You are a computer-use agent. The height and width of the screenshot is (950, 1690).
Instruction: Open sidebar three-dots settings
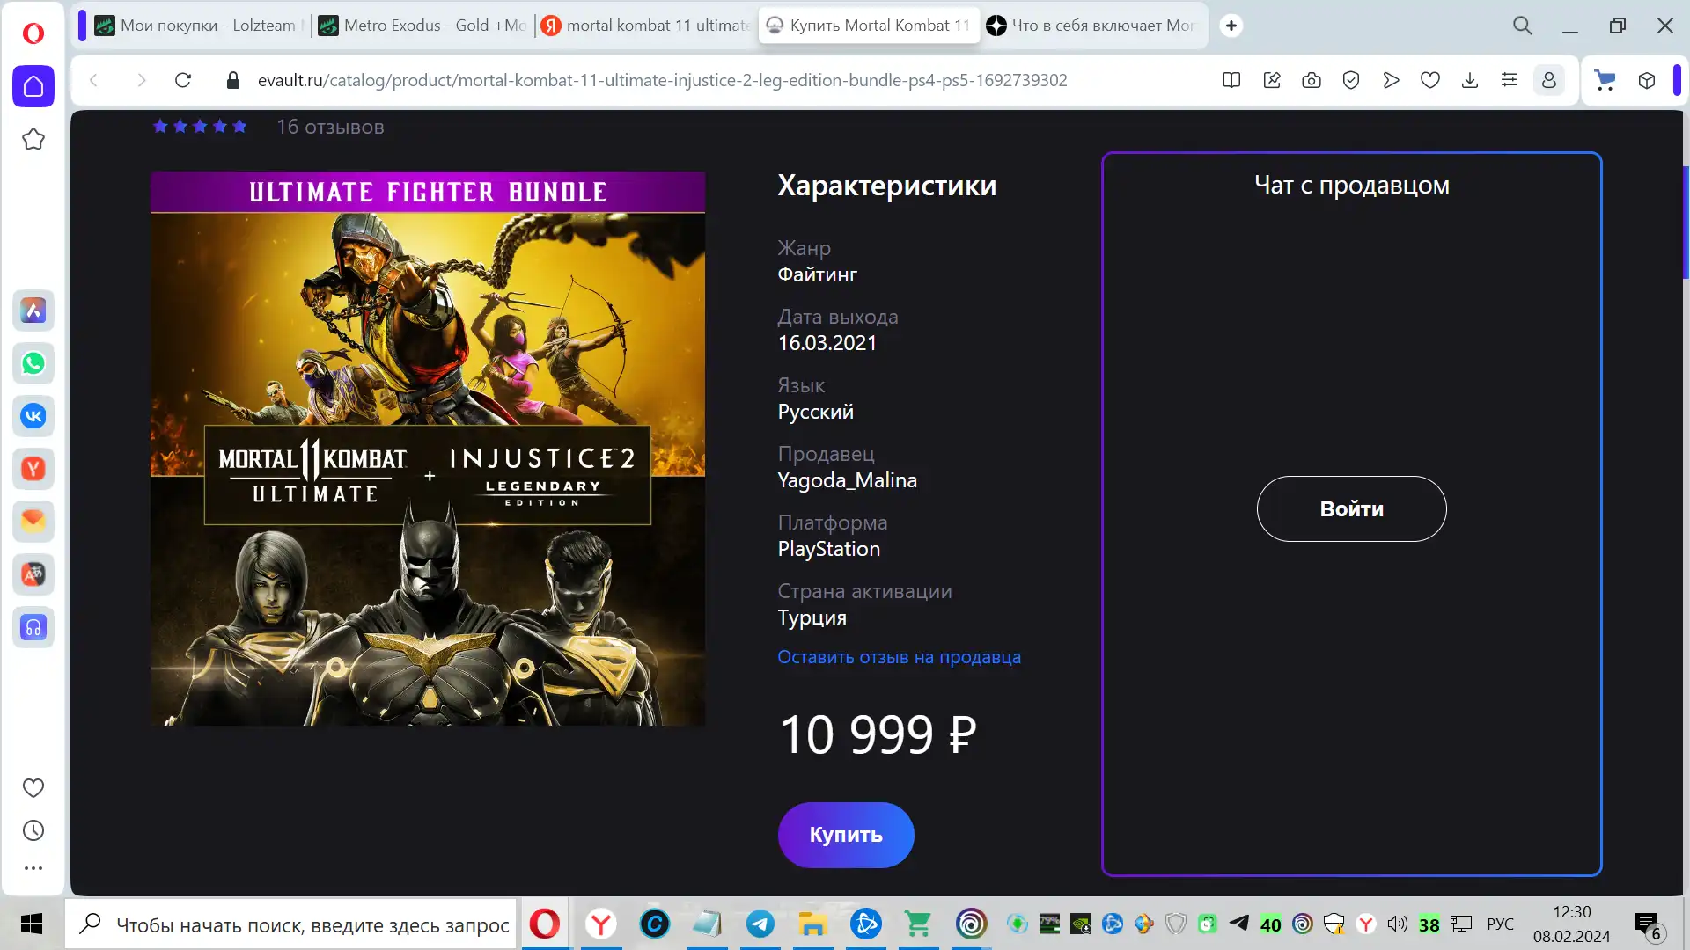click(x=33, y=868)
